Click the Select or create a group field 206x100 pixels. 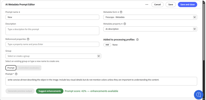[53, 56]
